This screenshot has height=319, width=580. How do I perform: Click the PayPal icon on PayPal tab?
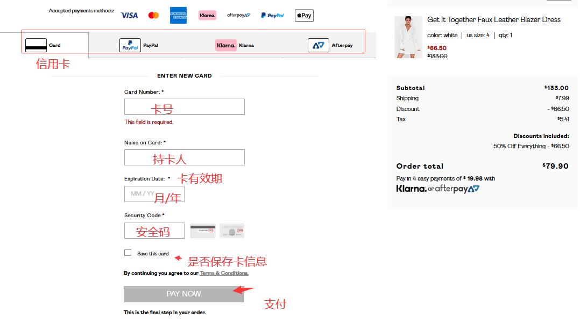pyautogui.click(x=130, y=45)
